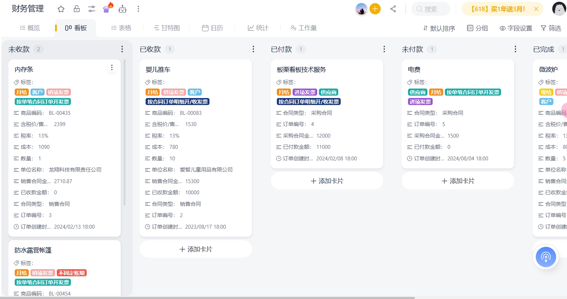
Task: Click 龙翔科技有限责任公司 company name
Action: click(75, 170)
